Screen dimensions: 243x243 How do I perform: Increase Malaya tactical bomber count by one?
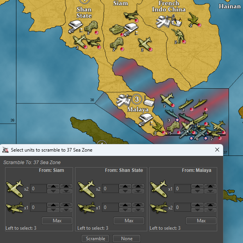(x=198, y=205)
